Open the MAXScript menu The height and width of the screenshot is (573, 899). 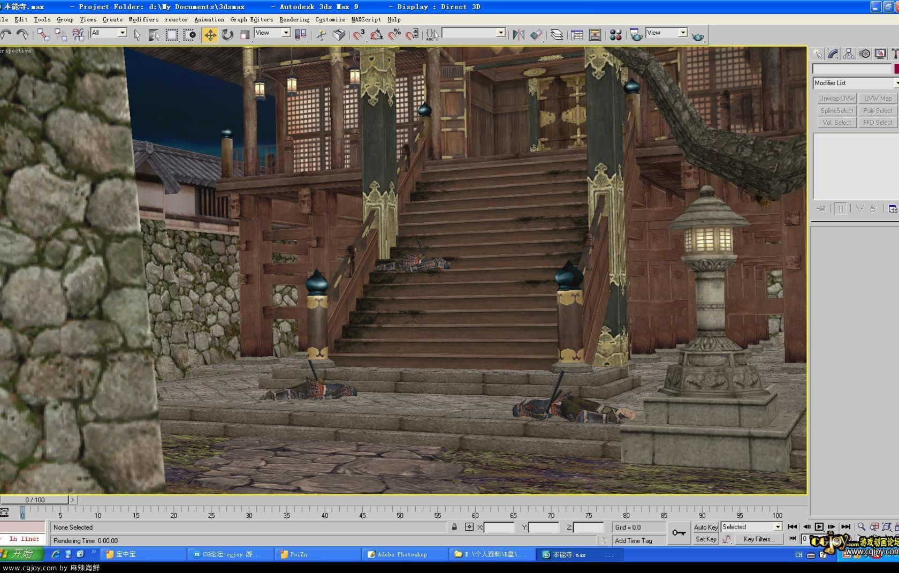[x=366, y=19]
